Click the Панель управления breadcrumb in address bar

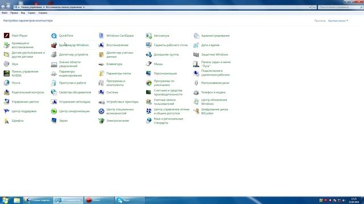point(31,7)
